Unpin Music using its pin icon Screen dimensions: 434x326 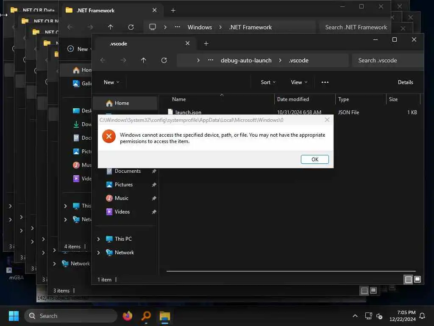coord(154,198)
